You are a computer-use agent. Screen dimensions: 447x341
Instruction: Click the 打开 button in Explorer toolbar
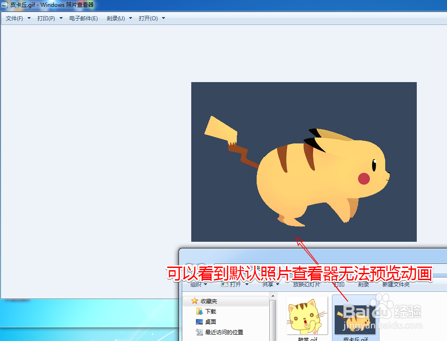[x=231, y=284]
